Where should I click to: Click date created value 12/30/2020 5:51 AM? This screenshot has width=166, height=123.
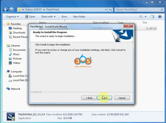click(117, 114)
